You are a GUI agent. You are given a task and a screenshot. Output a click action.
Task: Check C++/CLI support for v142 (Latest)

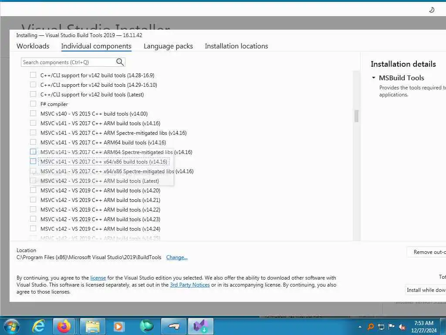(33, 94)
